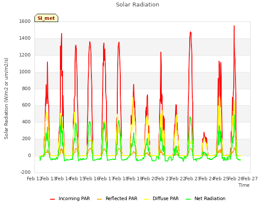
Task: Click the Incoming PAR legend label
Action: click(74, 198)
